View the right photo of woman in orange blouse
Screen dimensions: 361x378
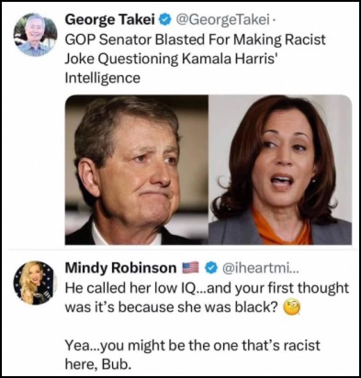[x=280, y=170]
